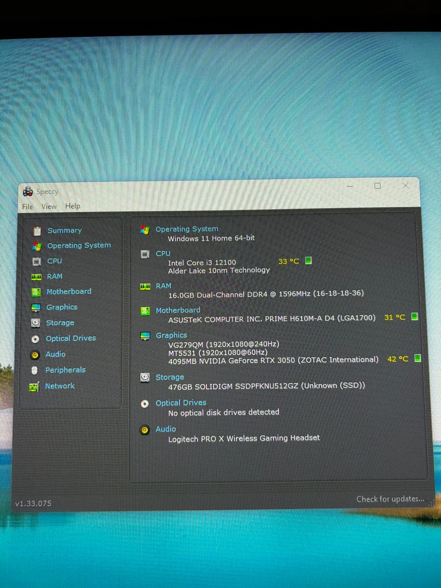Click the RAM stick icon in sidebar
Screen dimensions: 441x588
pos(36,277)
